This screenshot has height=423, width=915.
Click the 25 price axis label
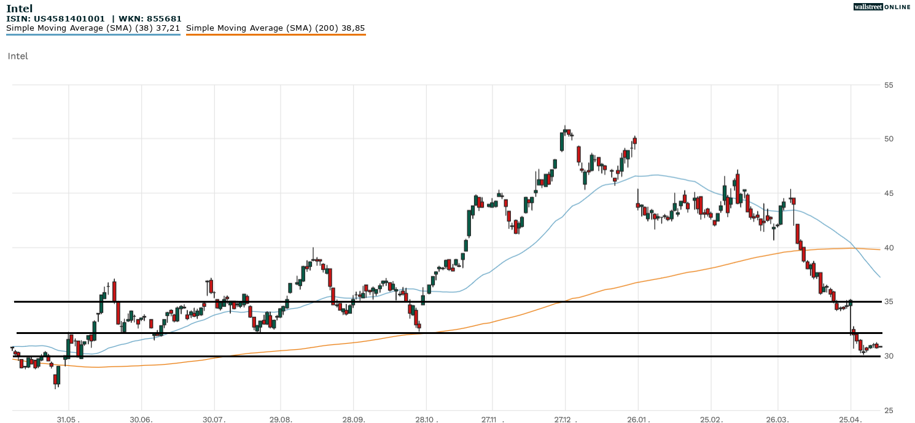point(889,410)
